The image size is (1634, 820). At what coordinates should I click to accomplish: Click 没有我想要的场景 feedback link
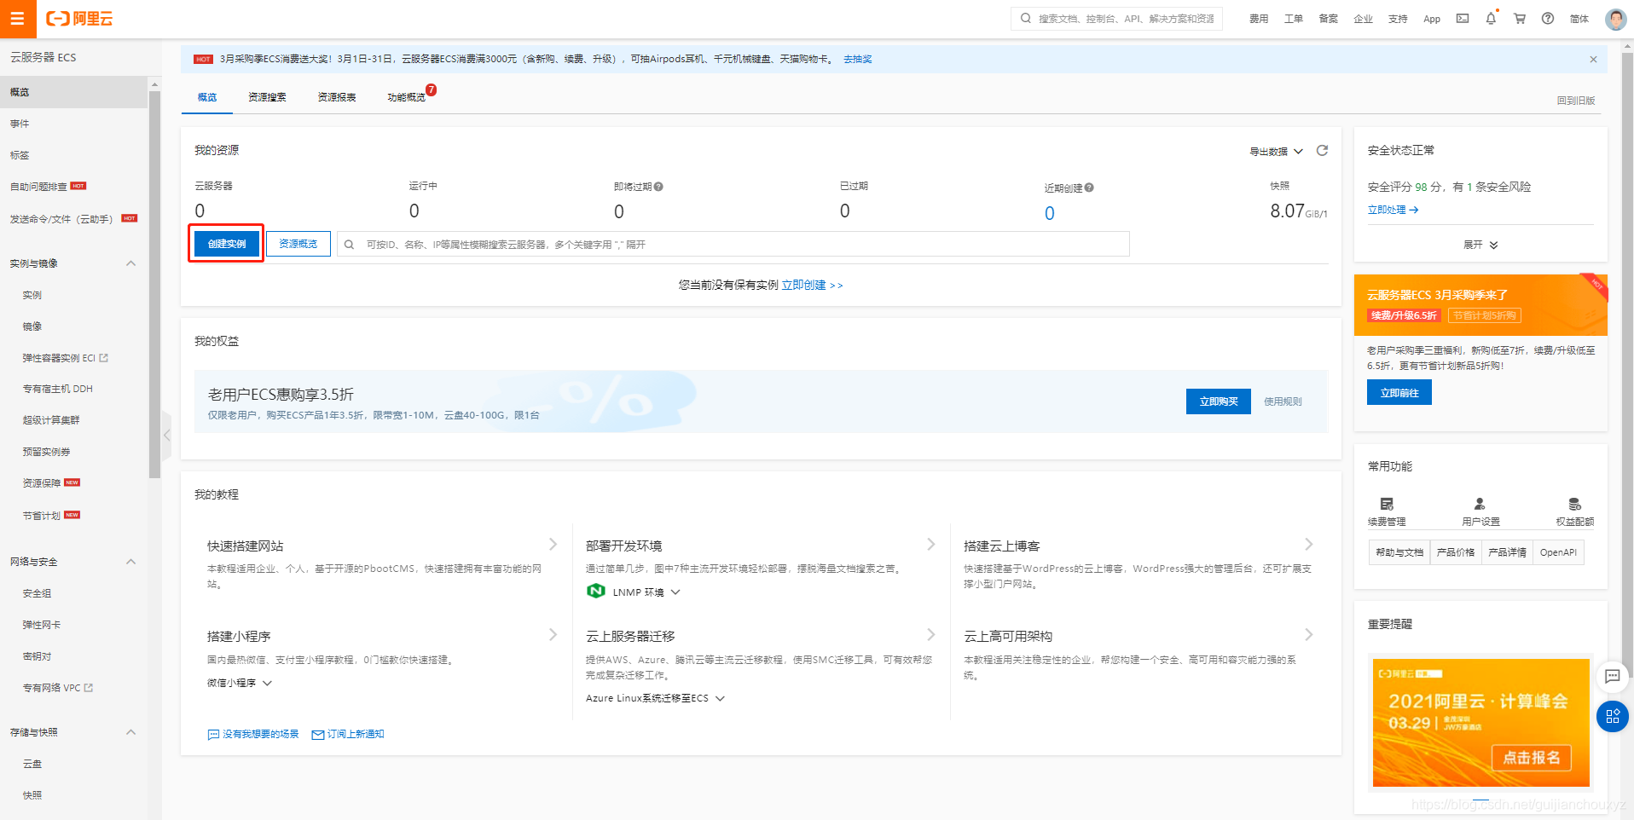[x=253, y=734]
